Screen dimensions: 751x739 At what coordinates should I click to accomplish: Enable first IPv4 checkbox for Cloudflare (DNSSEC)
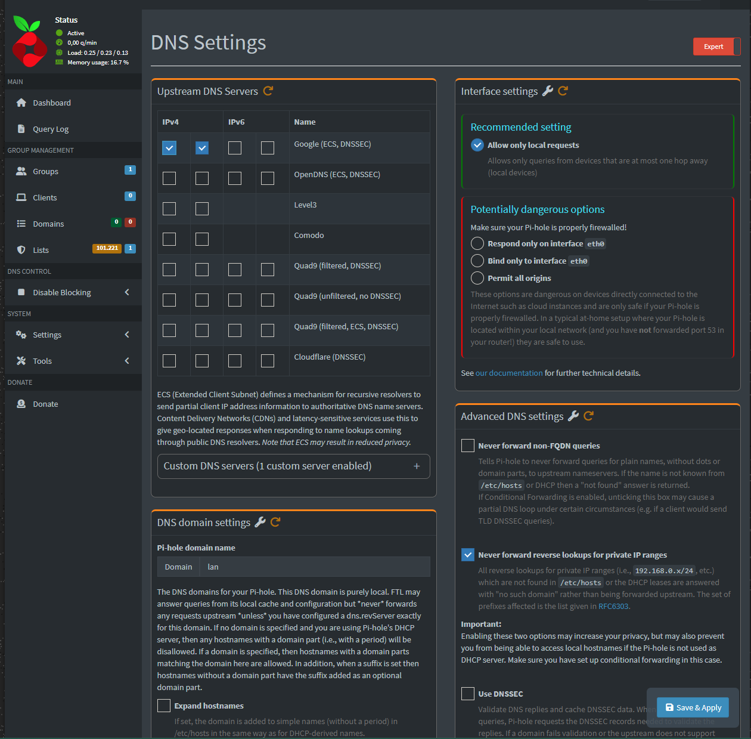(169, 361)
